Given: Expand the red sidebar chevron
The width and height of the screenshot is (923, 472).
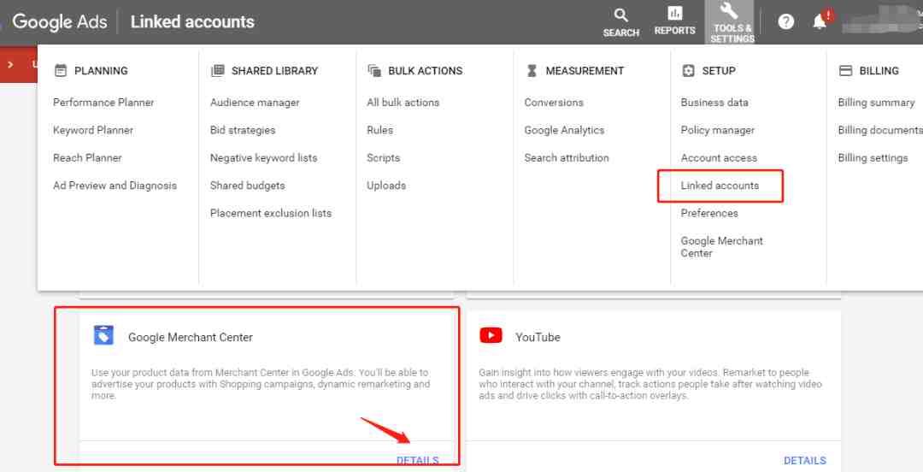Looking at the screenshot, I should click(10, 64).
